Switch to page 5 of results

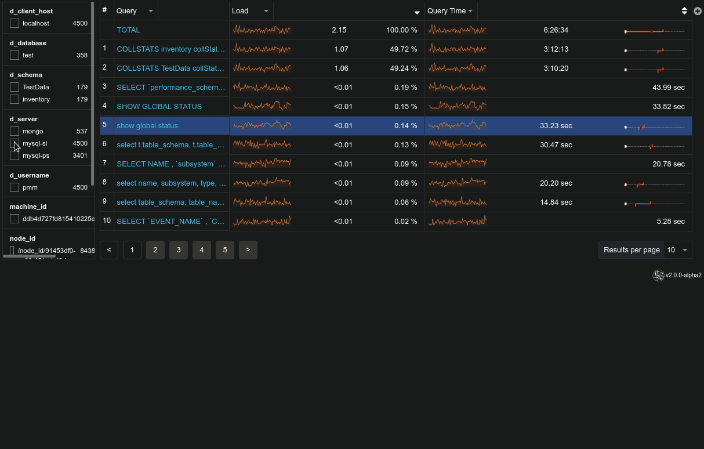tap(224, 250)
